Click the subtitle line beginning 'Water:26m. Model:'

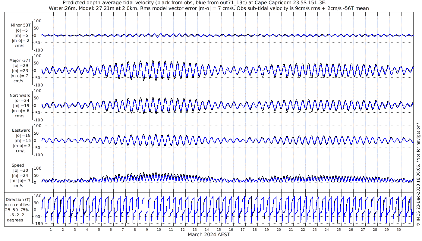[209, 8]
